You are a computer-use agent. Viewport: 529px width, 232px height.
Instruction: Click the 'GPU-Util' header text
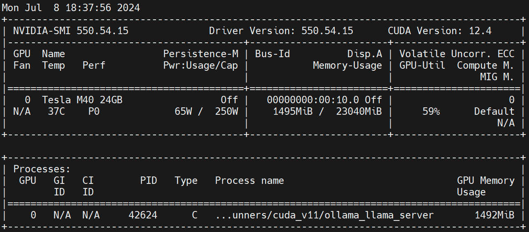[422, 65]
